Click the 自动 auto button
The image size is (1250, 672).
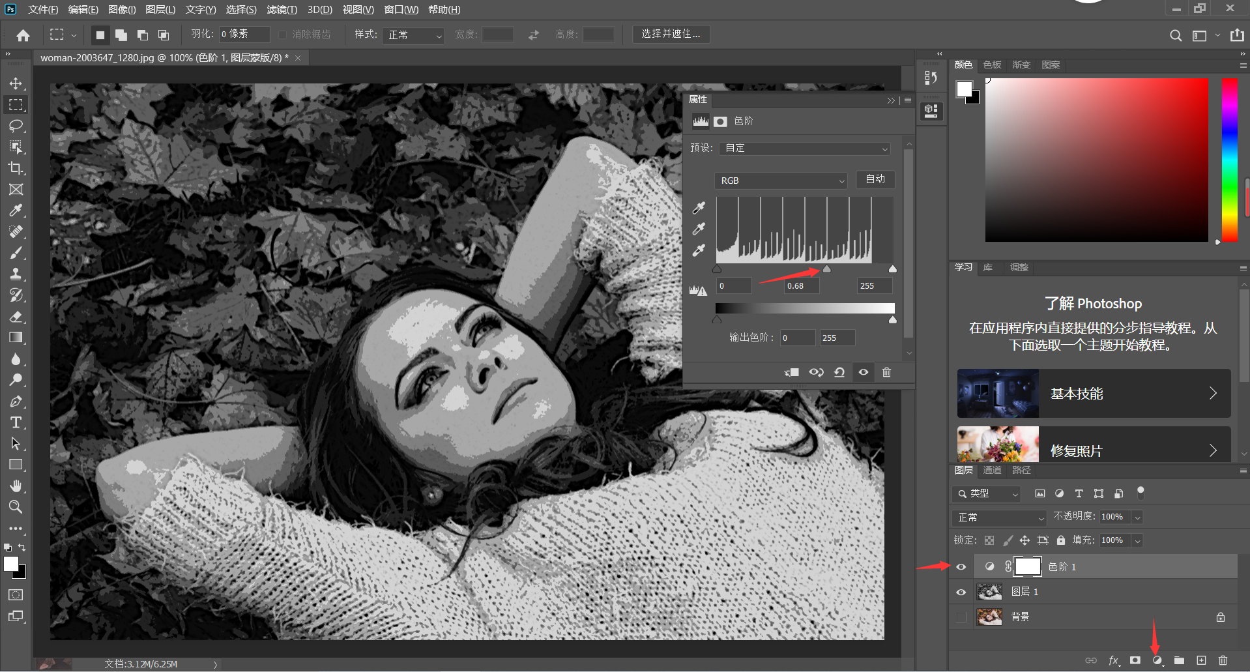875,179
